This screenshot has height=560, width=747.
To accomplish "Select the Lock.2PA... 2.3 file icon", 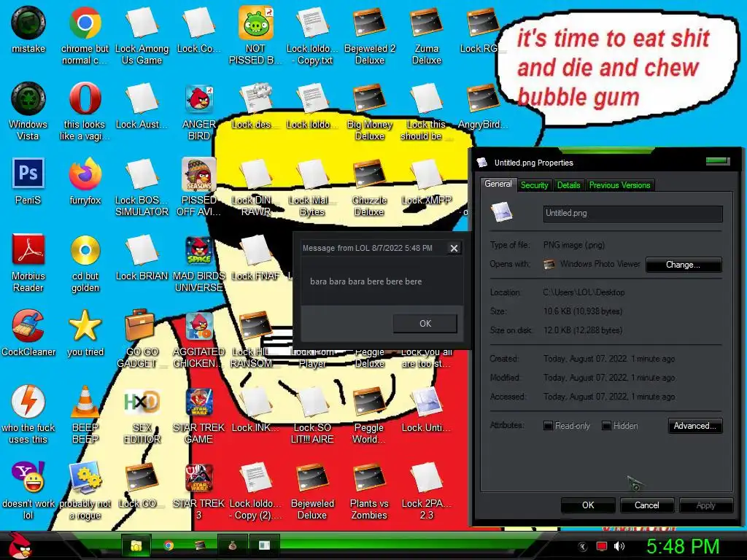I will coord(426,477).
